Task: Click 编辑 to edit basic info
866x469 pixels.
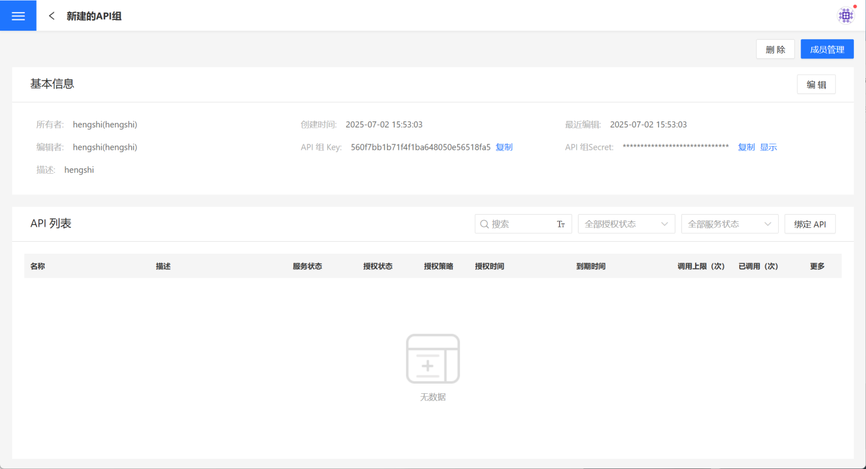Action: (x=815, y=85)
